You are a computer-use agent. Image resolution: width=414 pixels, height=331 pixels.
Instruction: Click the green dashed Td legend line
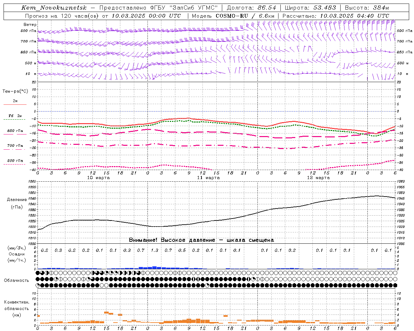click(x=15, y=120)
